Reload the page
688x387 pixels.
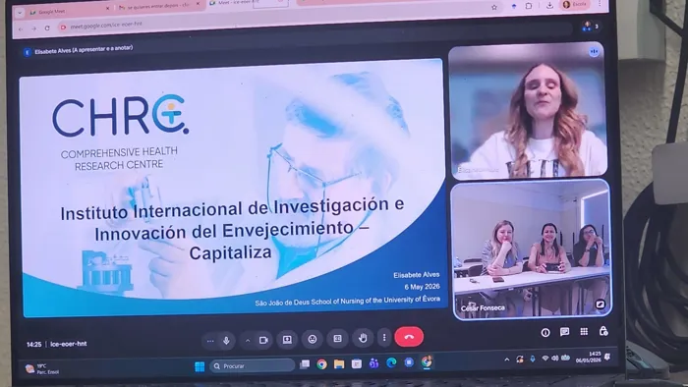47,28
